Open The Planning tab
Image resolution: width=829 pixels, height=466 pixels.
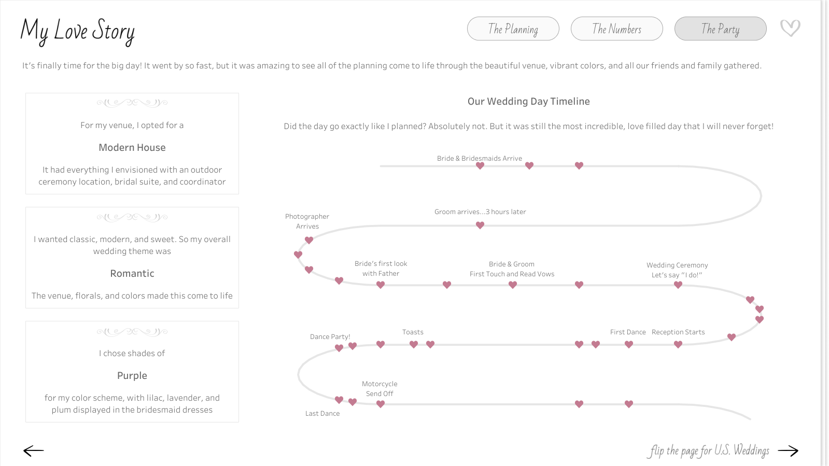click(513, 29)
